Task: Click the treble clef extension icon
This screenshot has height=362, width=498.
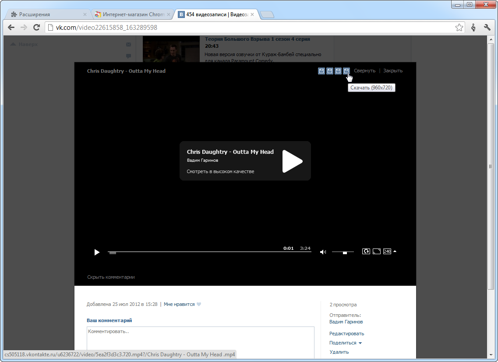Action: click(473, 28)
